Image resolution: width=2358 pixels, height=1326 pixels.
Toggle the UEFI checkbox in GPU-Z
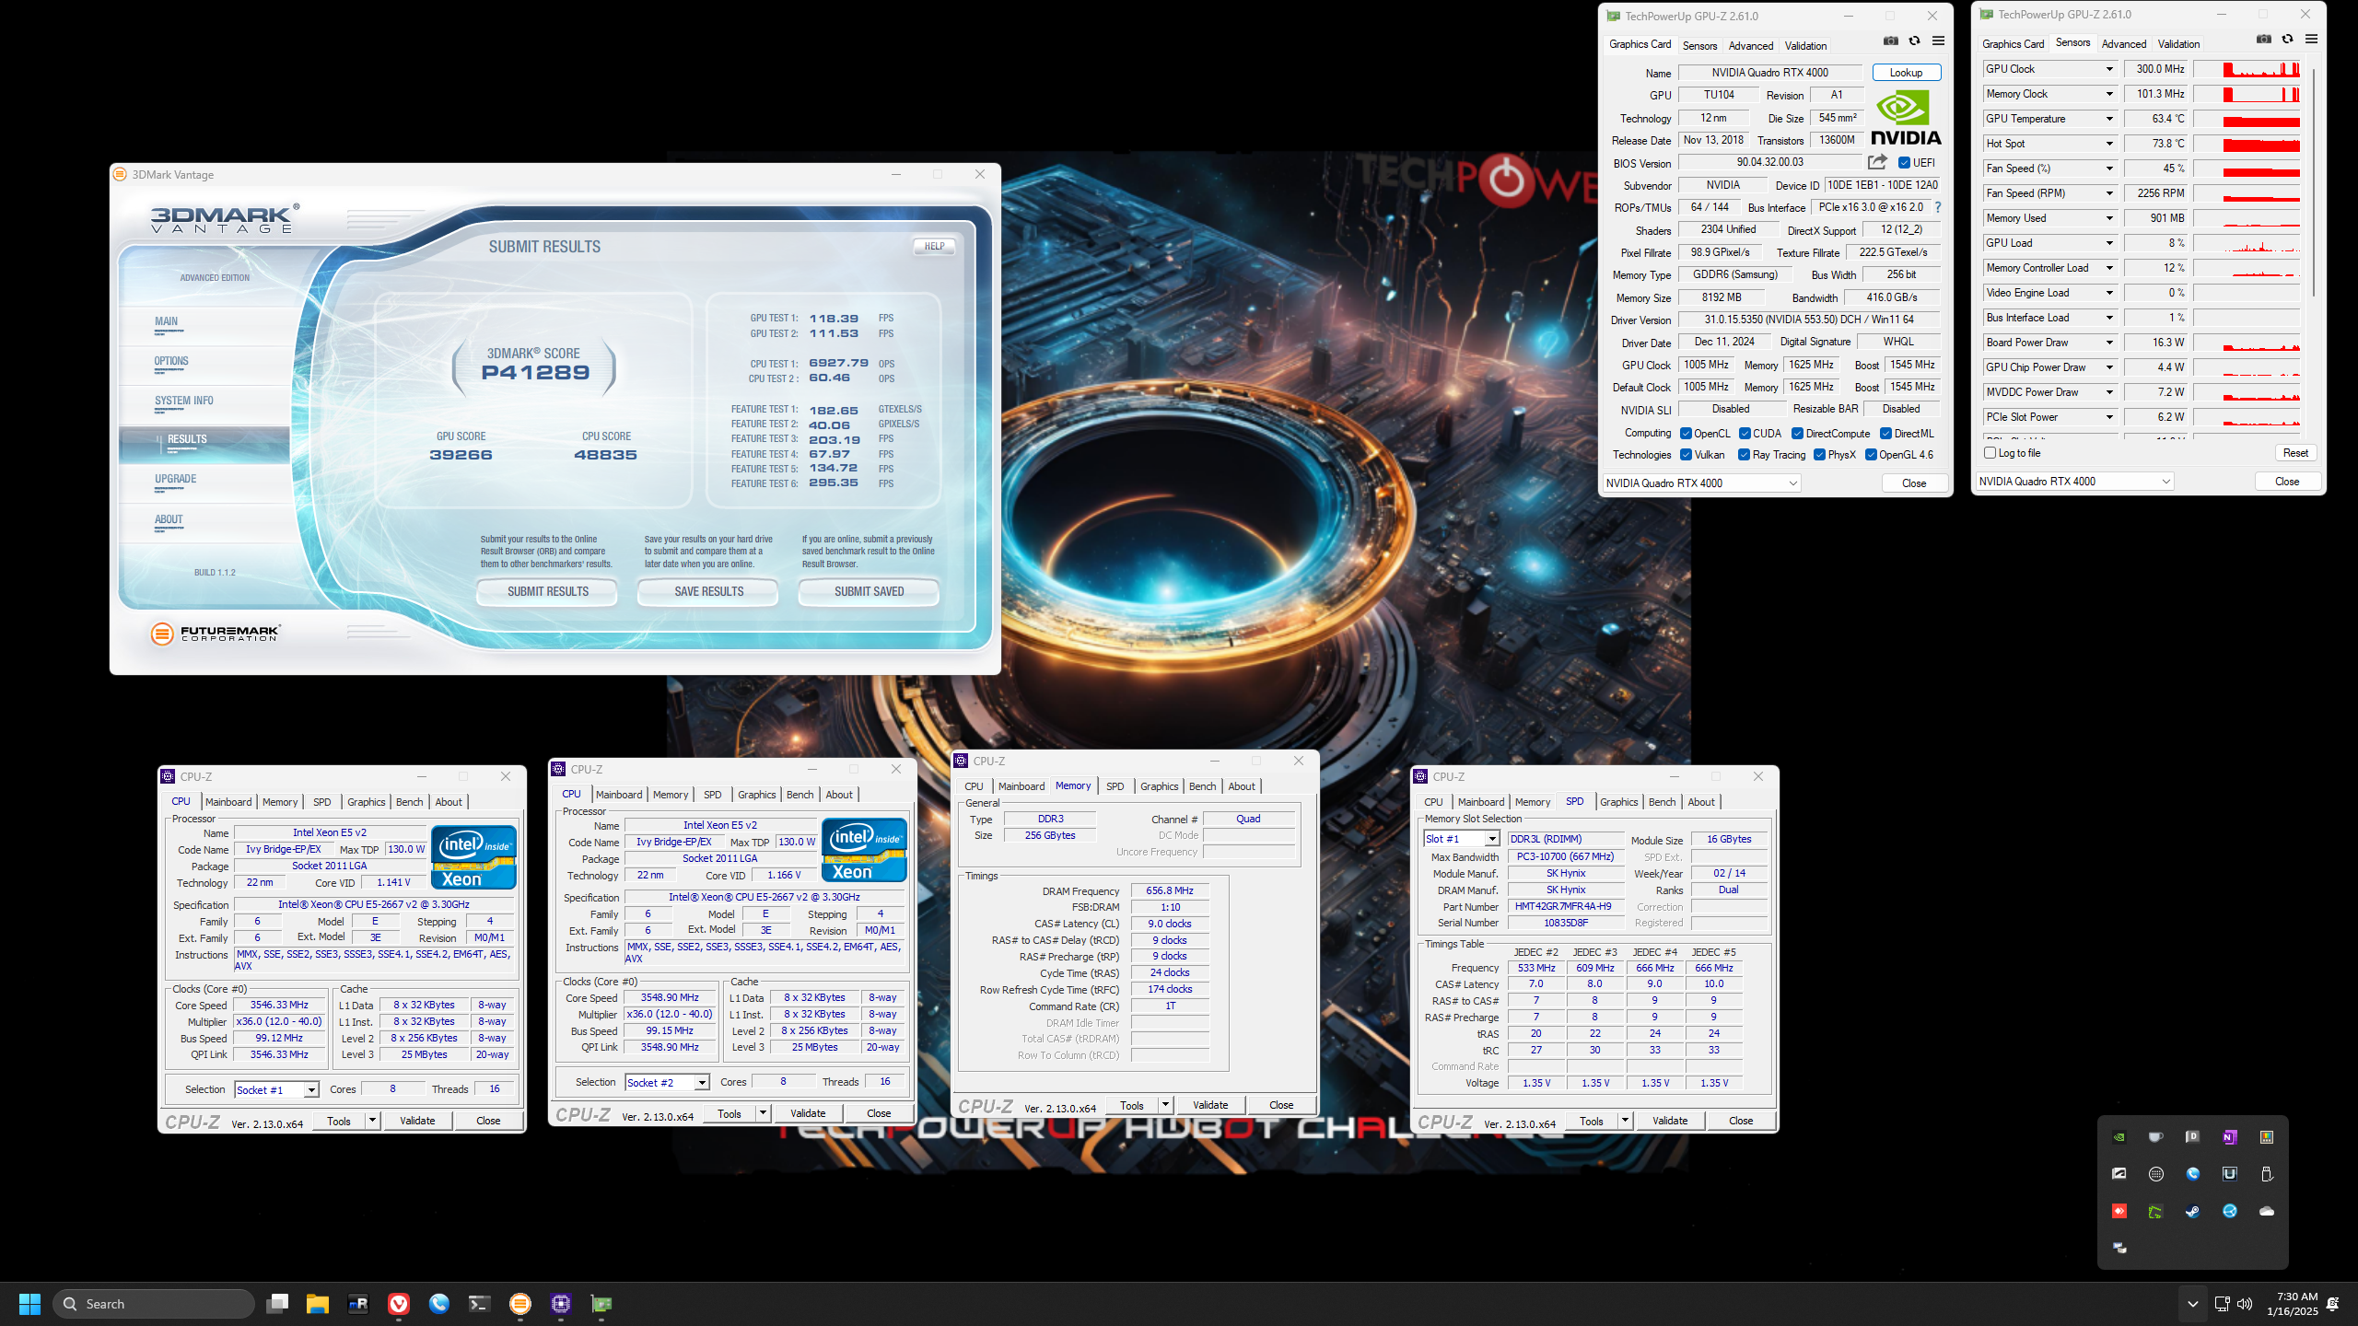1904,163
